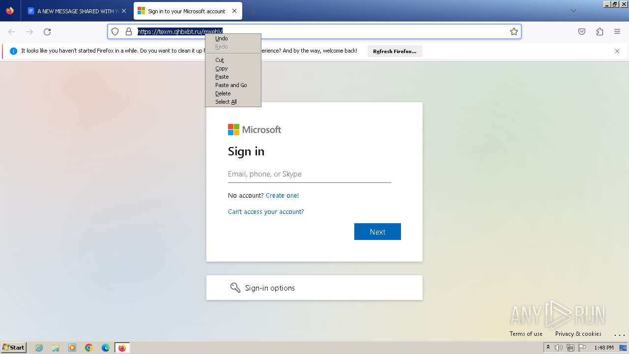Open the Save to Pocket icon

tap(582, 31)
